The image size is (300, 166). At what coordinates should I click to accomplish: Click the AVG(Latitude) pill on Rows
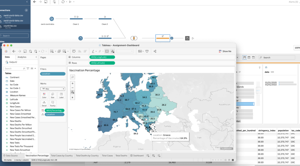(102, 63)
